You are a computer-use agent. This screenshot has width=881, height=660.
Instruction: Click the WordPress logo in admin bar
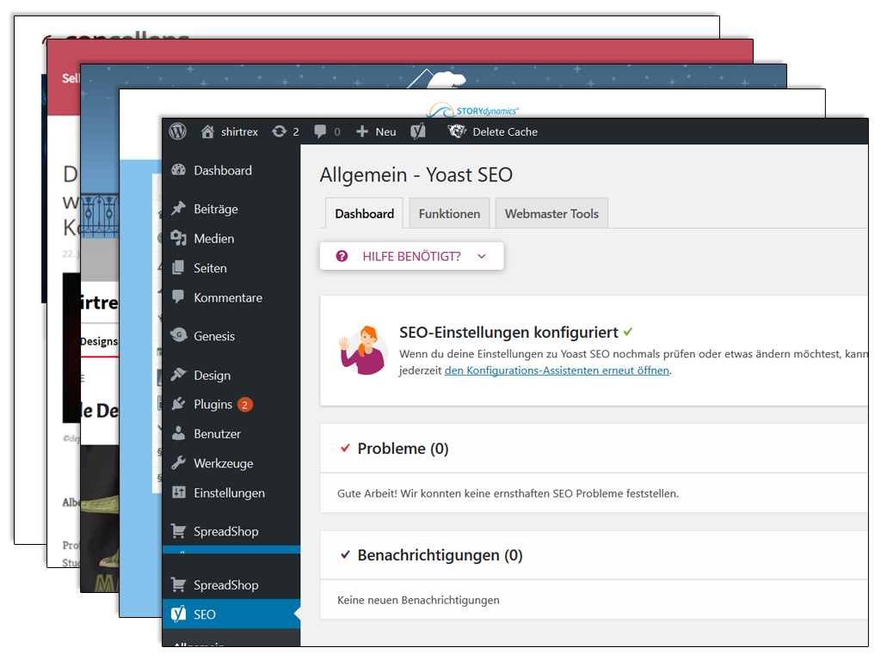coord(177,131)
